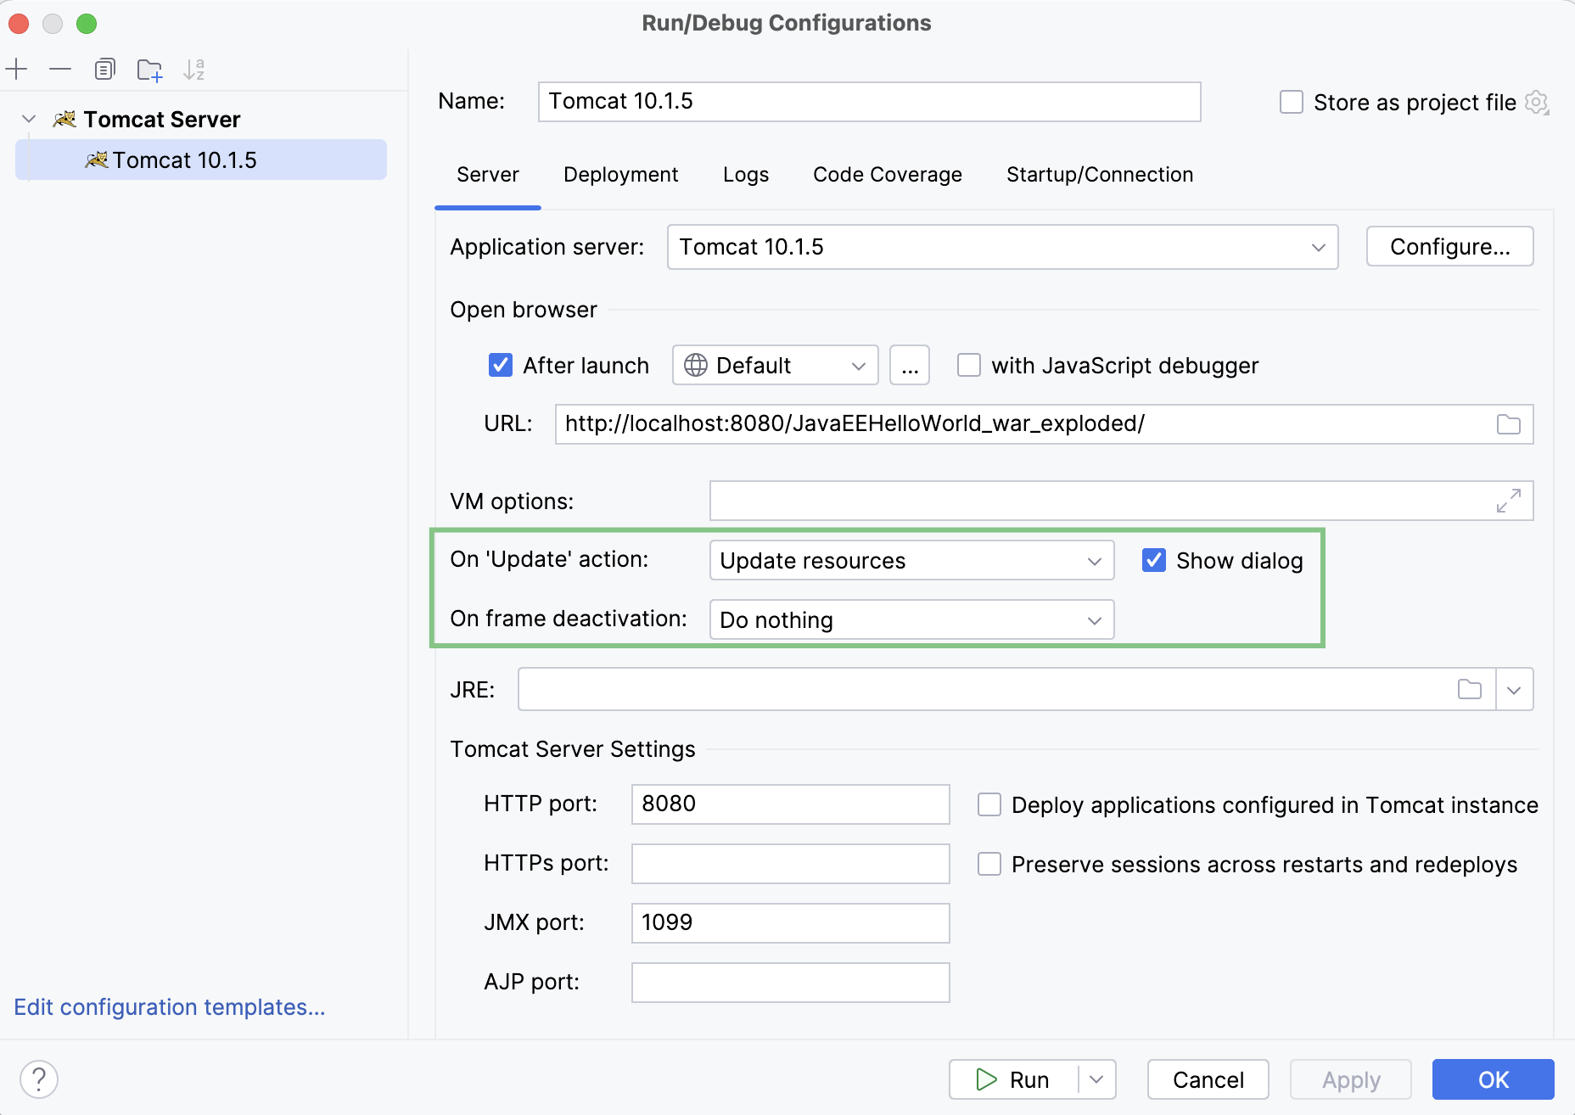Click the Name input field
The height and width of the screenshot is (1115, 1575).
point(869,102)
